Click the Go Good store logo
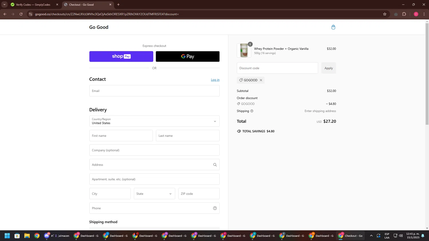429x241 pixels. [x=99, y=27]
